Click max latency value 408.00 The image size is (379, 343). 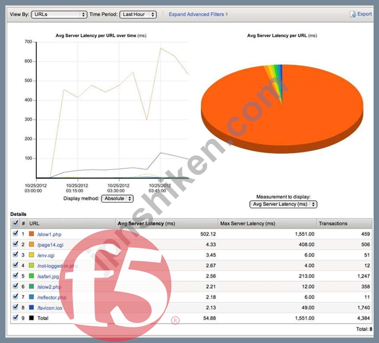tap(307, 245)
